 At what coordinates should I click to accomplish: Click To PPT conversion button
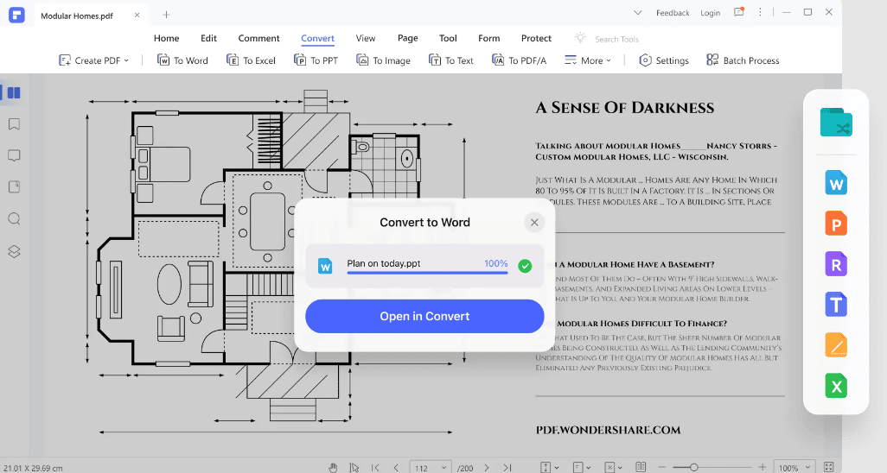(316, 60)
